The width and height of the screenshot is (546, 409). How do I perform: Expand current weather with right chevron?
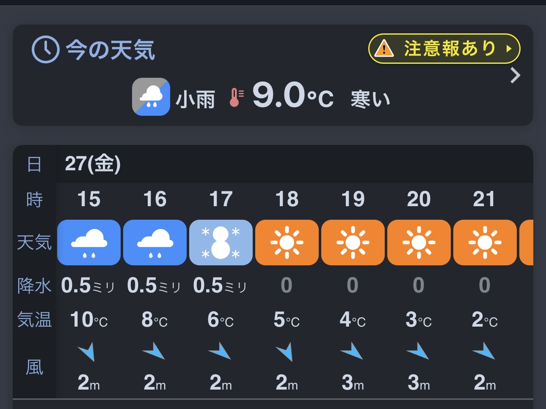(x=515, y=76)
